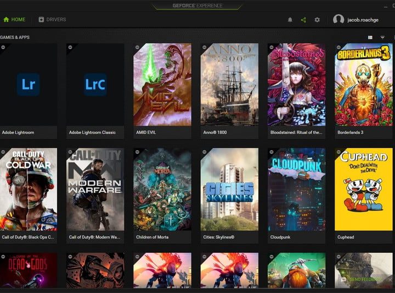The image size is (395, 293).
Task: Click the Send Feedback button
Action: tap(362, 279)
